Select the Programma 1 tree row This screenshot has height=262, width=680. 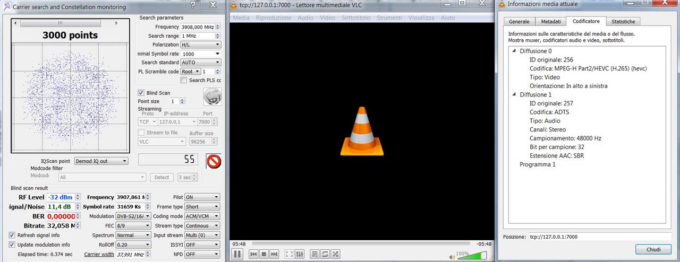point(537,164)
